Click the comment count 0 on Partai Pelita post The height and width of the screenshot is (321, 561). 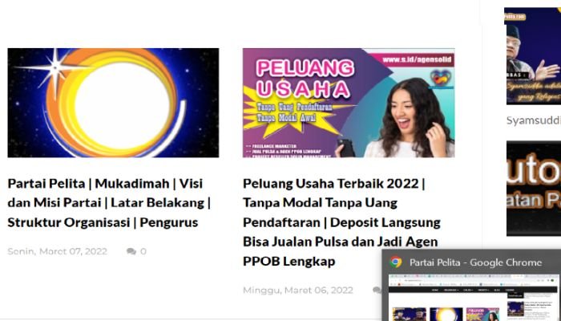(143, 251)
